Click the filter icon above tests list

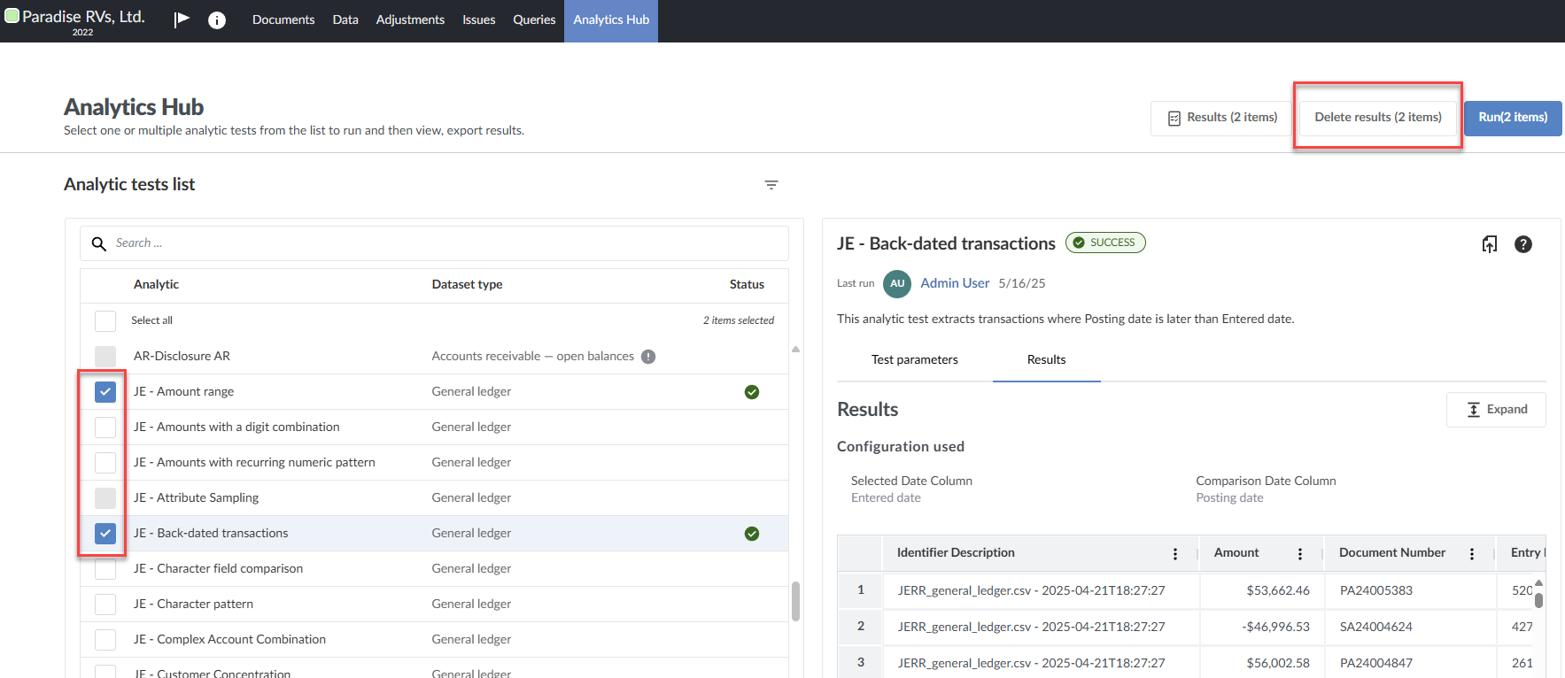[x=771, y=185]
